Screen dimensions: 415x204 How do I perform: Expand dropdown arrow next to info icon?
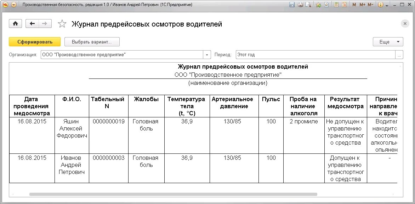coord(387,5)
